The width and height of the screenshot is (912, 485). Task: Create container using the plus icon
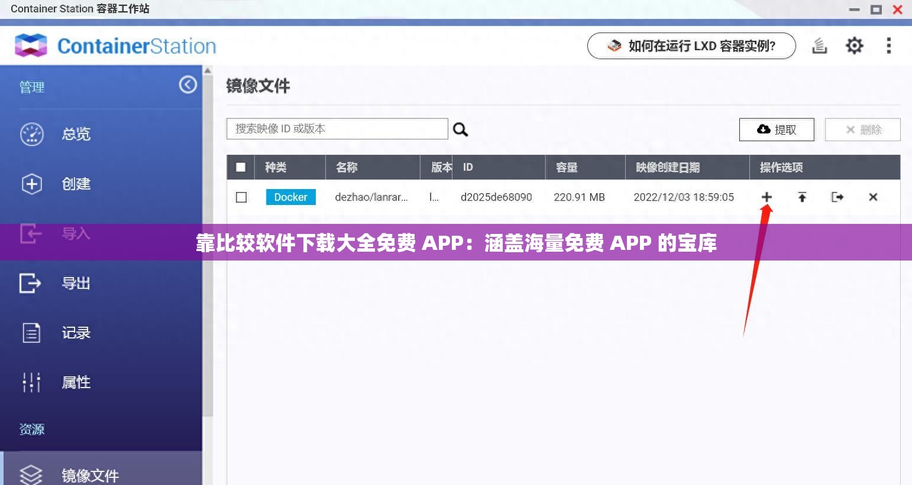767,197
